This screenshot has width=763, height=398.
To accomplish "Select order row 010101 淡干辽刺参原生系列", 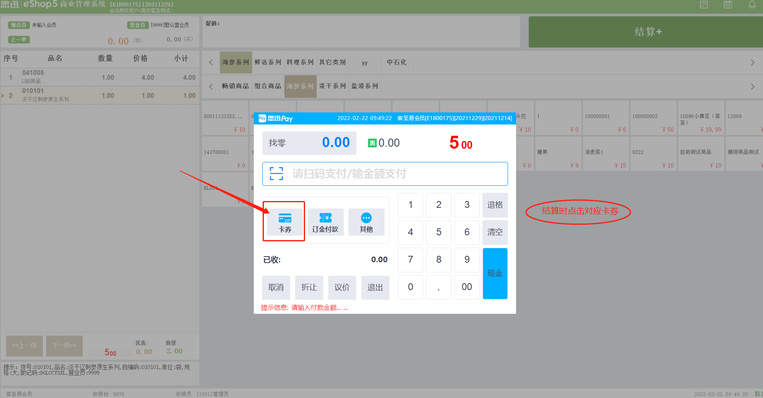I will point(100,95).
